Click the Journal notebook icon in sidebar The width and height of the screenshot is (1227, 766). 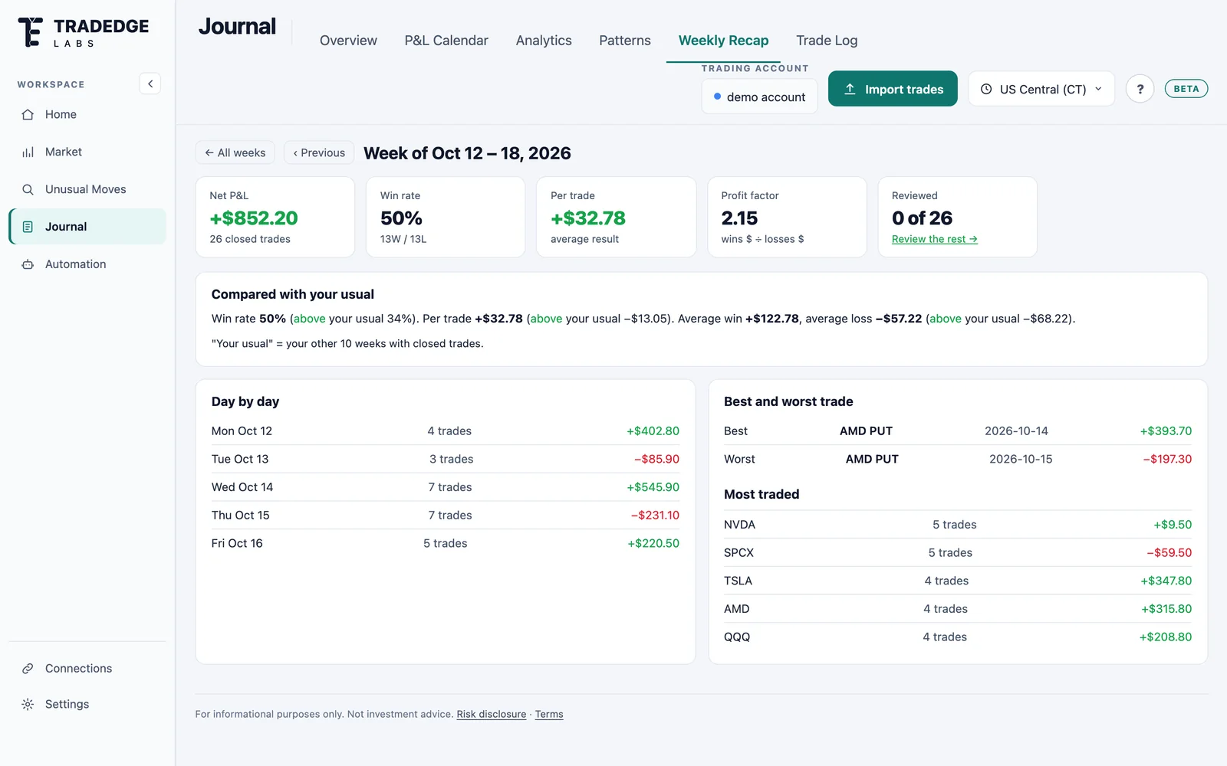[28, 227]
